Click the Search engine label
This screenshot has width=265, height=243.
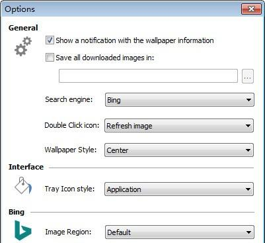pos(69,99)
